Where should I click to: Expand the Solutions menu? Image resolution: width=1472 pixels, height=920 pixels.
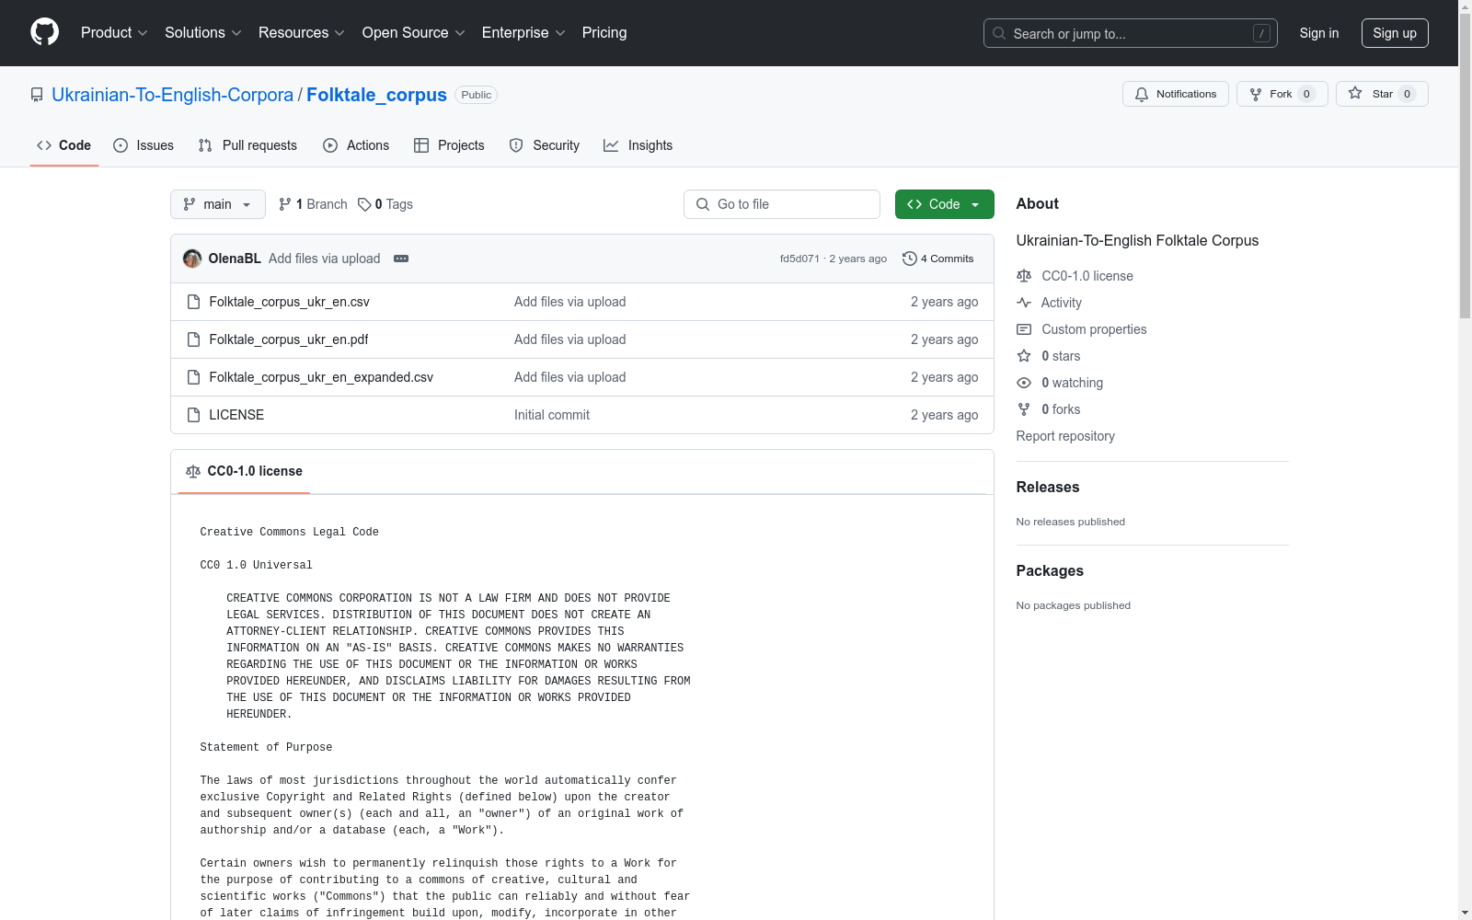click(203, 32)
